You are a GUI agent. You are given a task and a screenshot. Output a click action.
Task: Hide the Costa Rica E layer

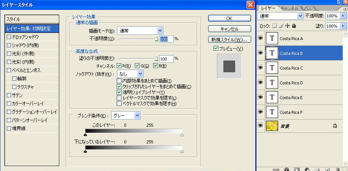click(x=260, y=97)
